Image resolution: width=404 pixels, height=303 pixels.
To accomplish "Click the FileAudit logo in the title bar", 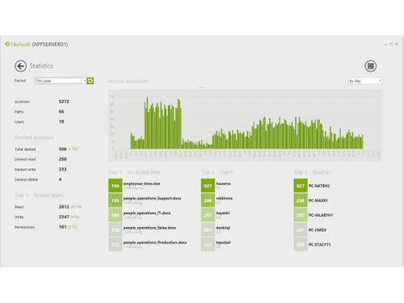I will (7, 44).
